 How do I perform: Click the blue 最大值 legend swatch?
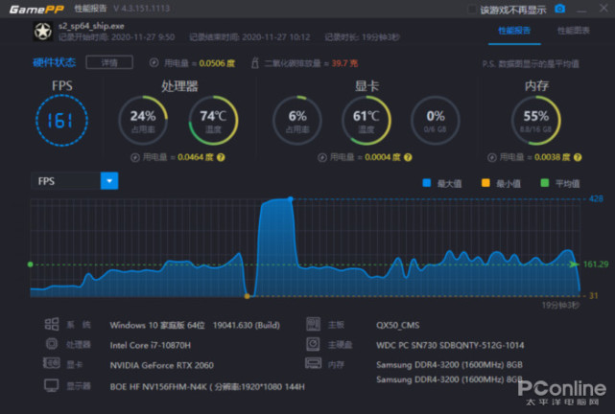pyautogui.click(x=427, y=183)
